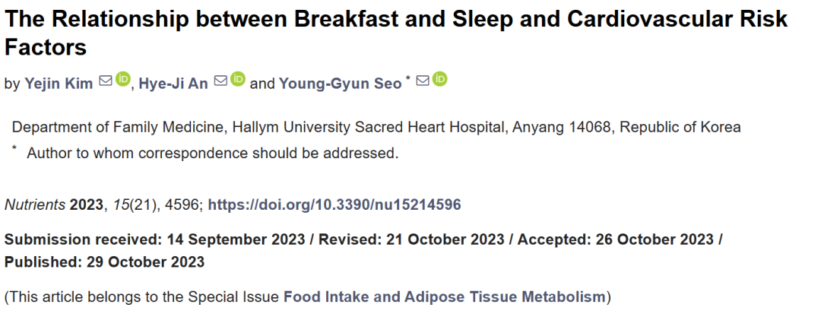Screen dimensions: 821x317
Task: Follow the doi.org/10.3390/nu15214596 link
Action: tap(334, 204)
